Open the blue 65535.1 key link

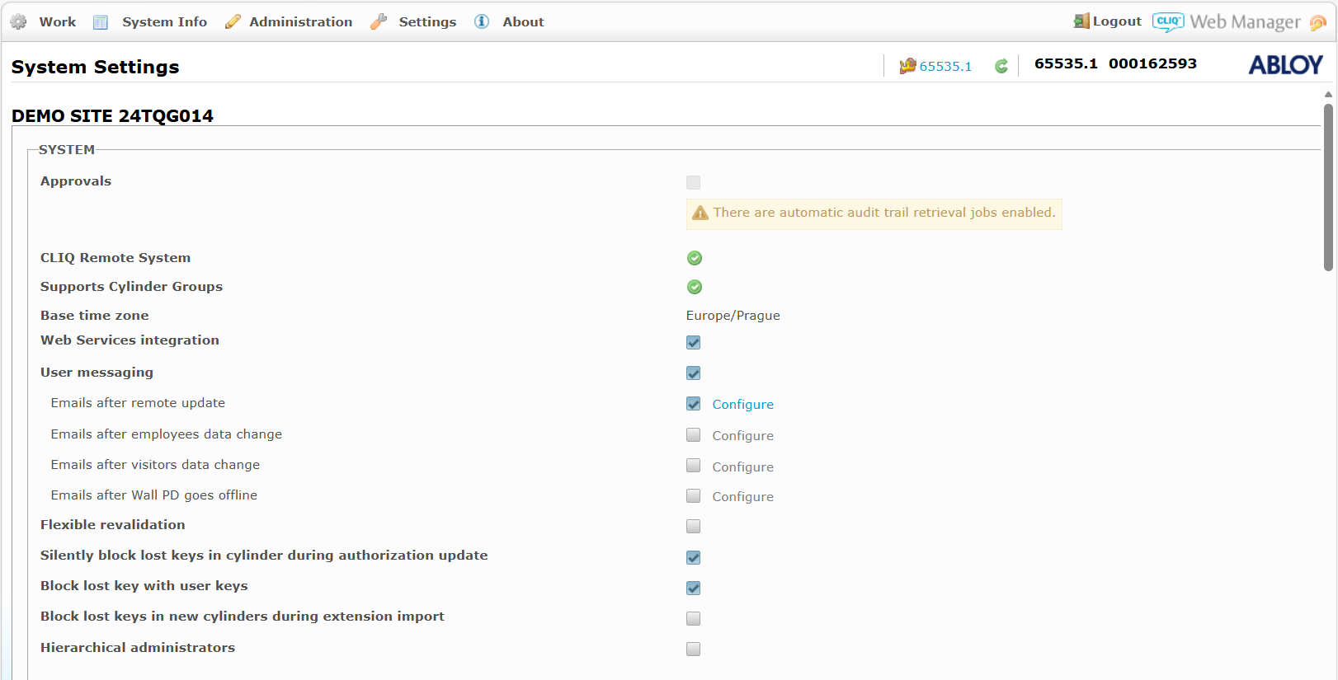(945, 67)
